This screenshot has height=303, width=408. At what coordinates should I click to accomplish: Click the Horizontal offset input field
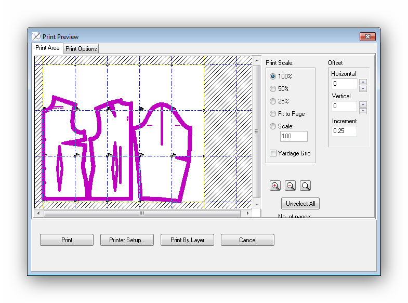click(344, 84)
